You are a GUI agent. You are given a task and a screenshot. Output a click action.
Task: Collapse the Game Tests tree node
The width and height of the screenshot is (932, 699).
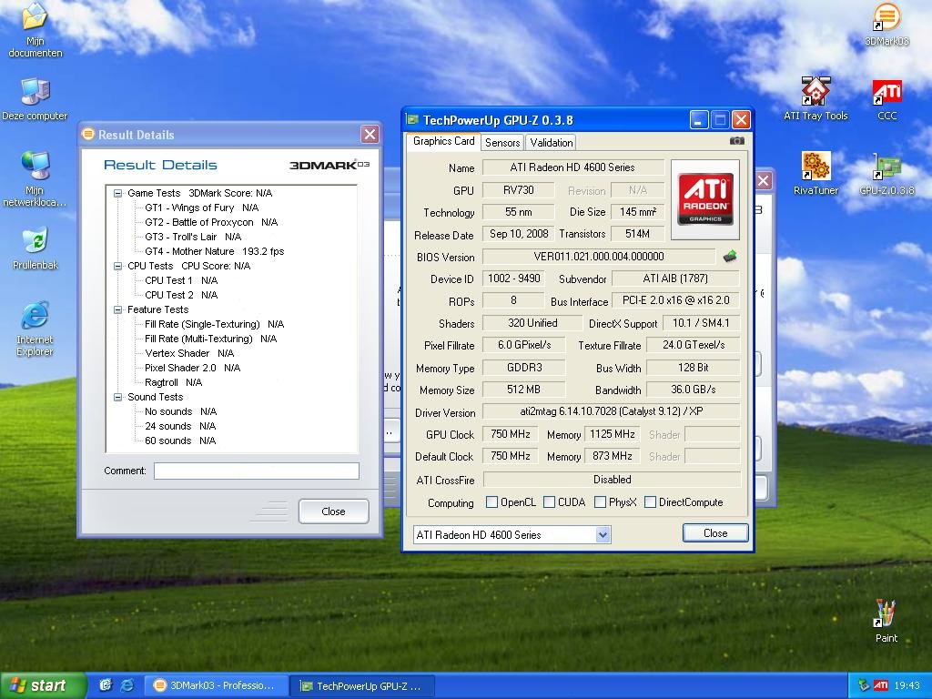118,193
